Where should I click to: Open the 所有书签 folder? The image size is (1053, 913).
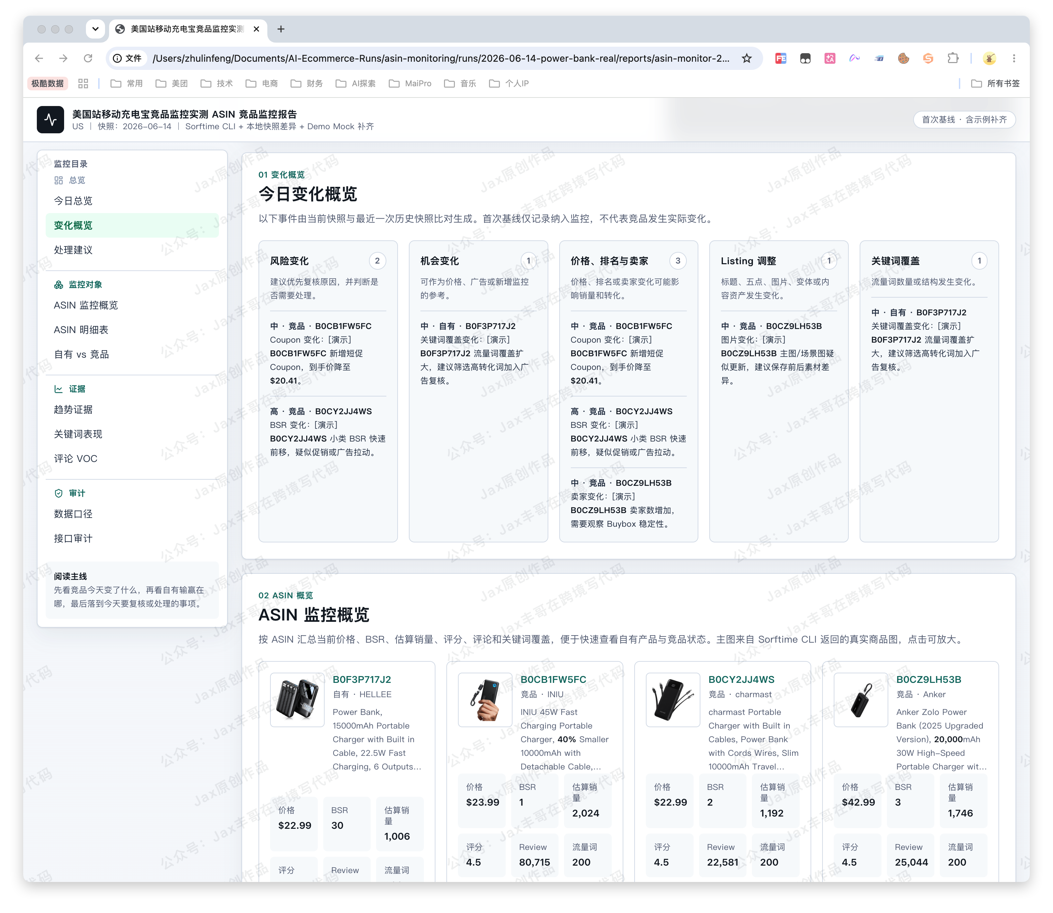995,84
